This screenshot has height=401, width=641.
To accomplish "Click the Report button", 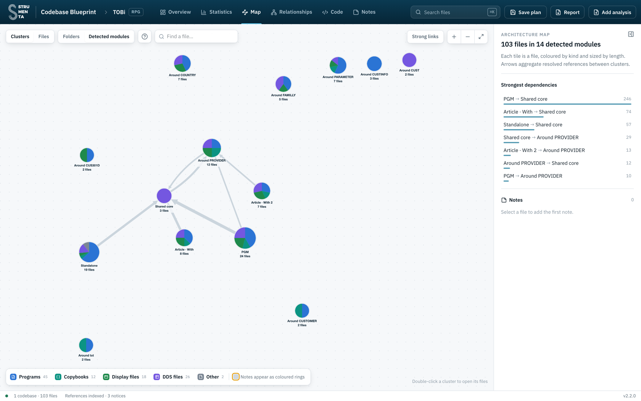I will (x=567, y=12).
